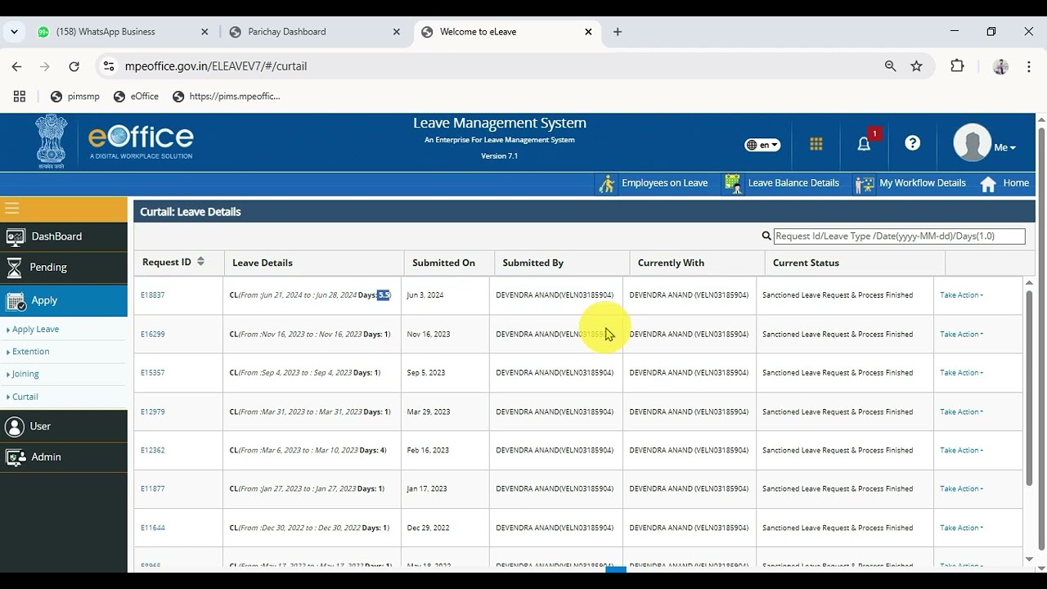Bookmark this page with star icon

[x=917, y=66]
